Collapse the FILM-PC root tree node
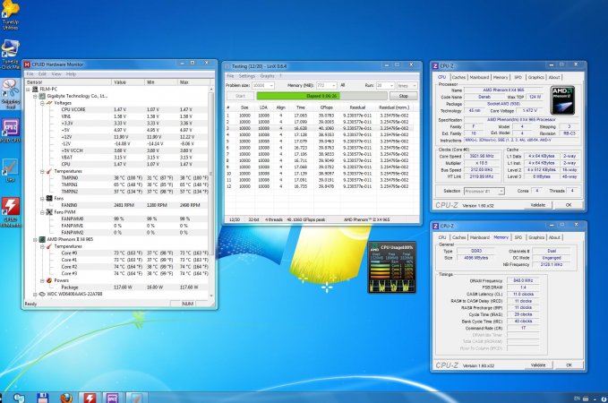This screenshot has height=403, width=608. click(x=28, y=90)
